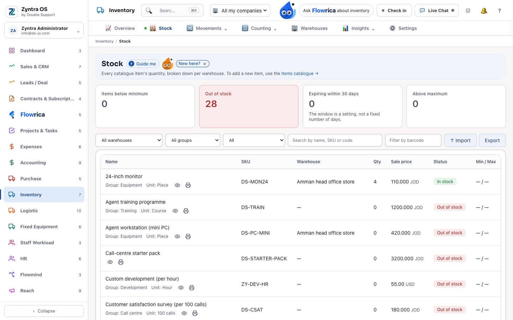Click the checklist icon in top bar
513x320 pixels.
(x=468, y=11)
